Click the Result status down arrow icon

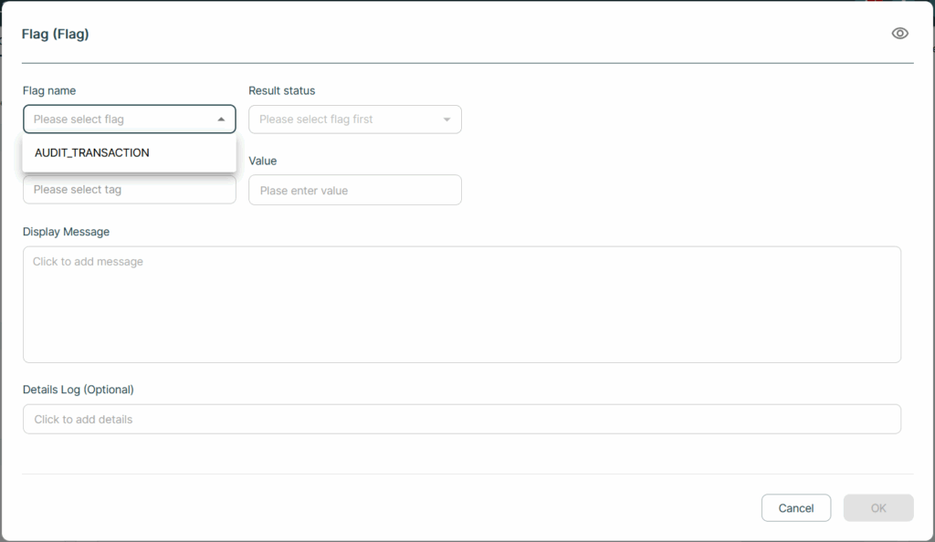point(446,120)
